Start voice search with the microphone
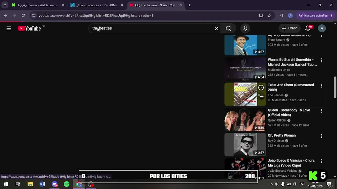 click(x=245, y=28)
